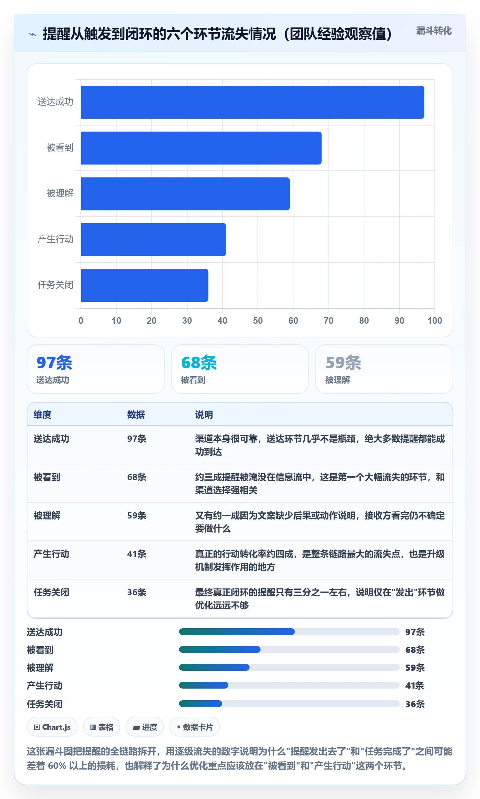Click the 说明 column header
Screen dimensions: 480x799
[x=204, y=415]
